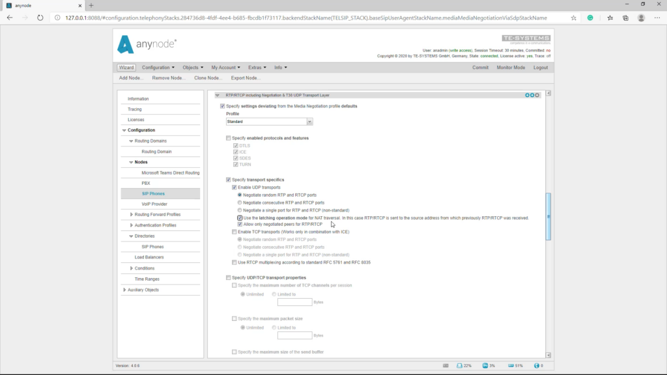Image resolution: width=667 pixels, height=375 pixels.
Task: Open the Configuration menu
Action: [x=158, y=68]
